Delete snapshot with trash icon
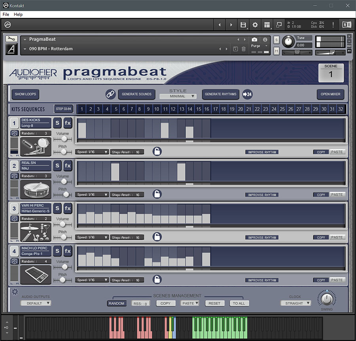Viewport: 356px width, 341px height. point(243,49)
